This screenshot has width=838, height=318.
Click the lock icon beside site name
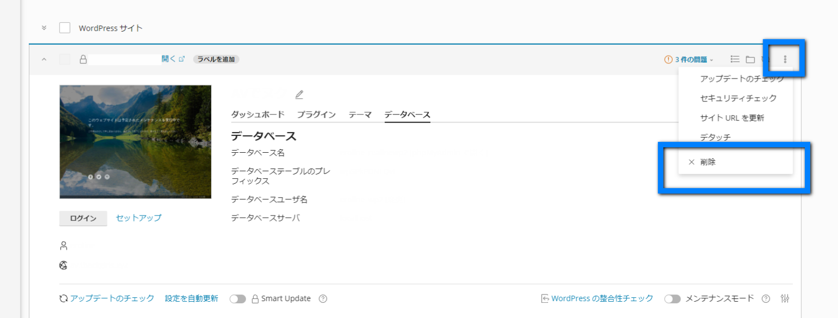[x=83, y=59]
